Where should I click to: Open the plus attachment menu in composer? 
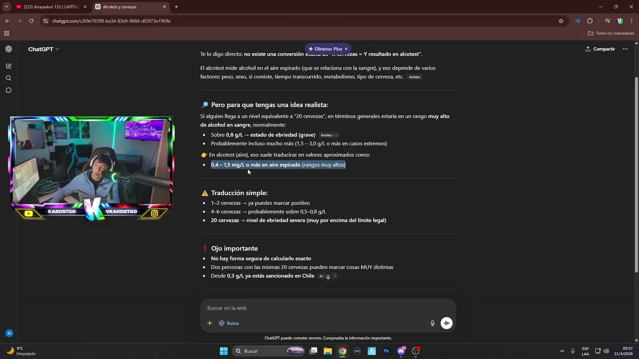[210, 323]
